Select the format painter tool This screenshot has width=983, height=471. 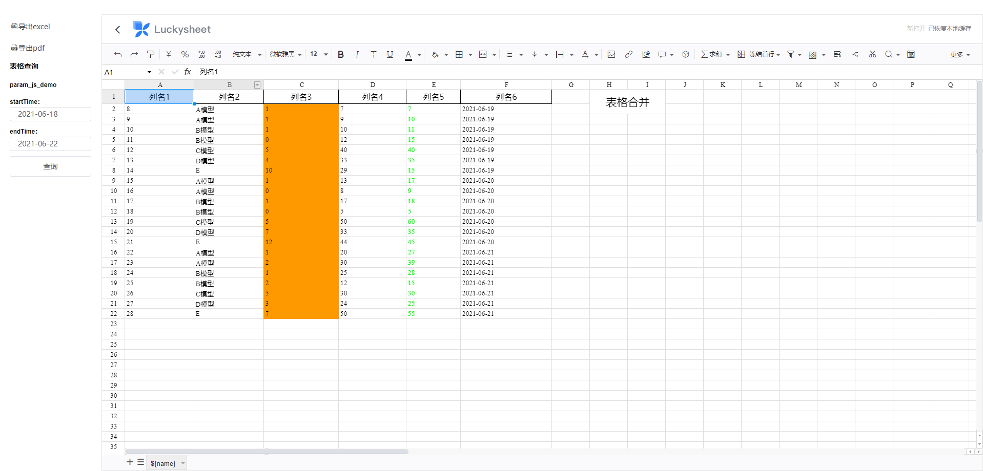pyautogui.click(x=151, y=54)
